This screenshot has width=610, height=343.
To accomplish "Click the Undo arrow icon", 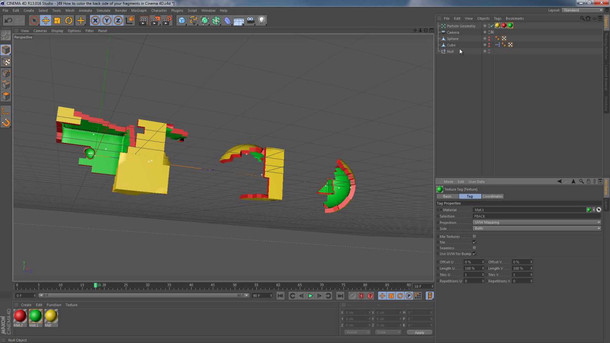I will pos(8,20).
